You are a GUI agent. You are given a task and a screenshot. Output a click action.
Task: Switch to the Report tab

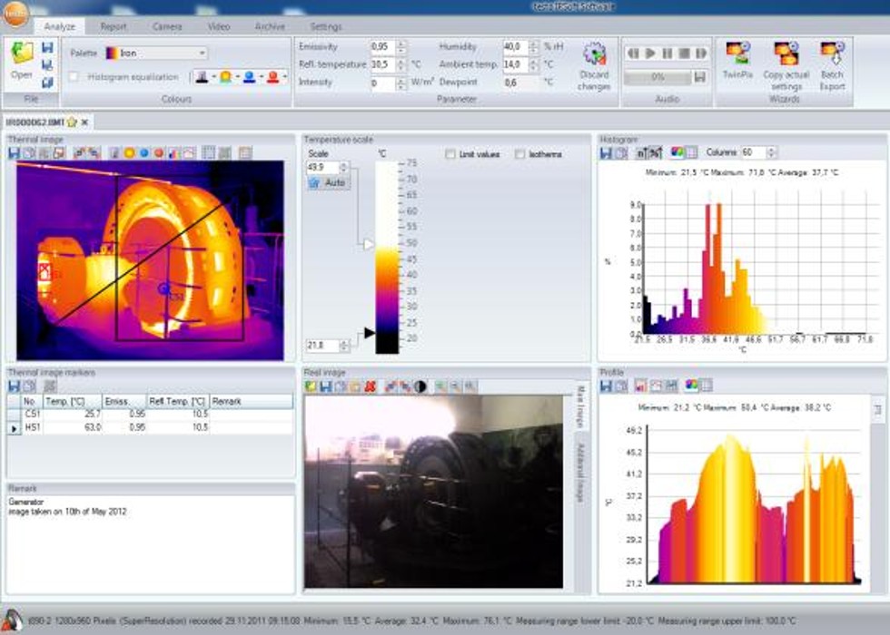pos(114,26)
